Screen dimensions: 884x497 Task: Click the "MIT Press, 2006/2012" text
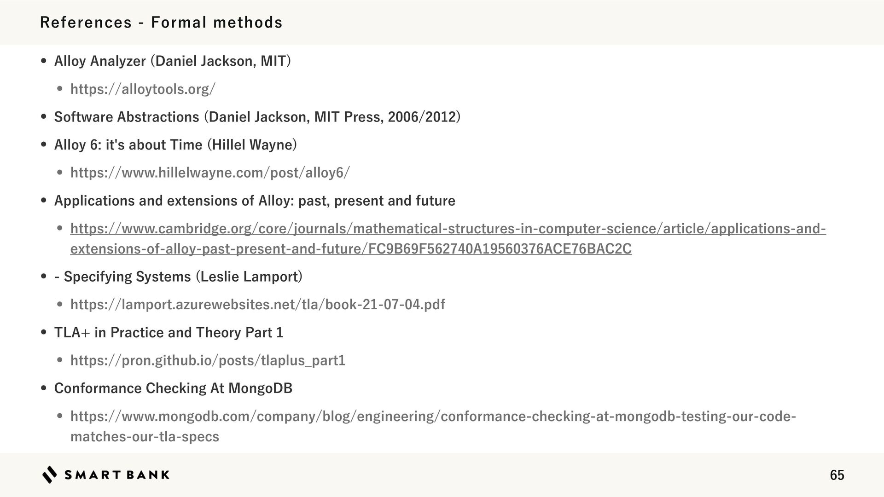[x=385, y=117]
